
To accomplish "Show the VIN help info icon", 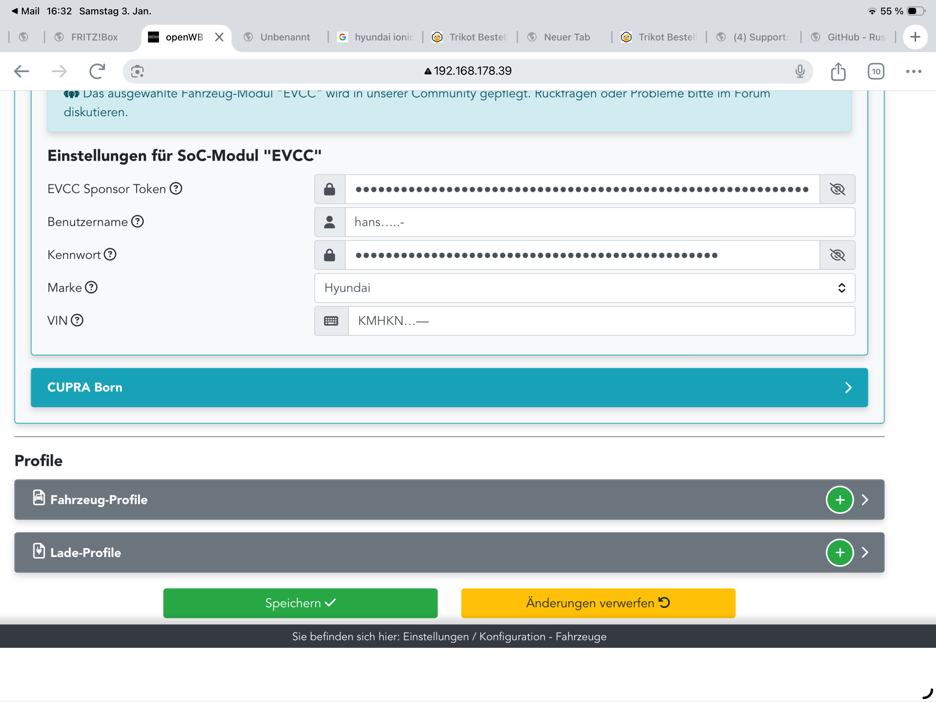I will pyautogui.click(x=77, y=320).
